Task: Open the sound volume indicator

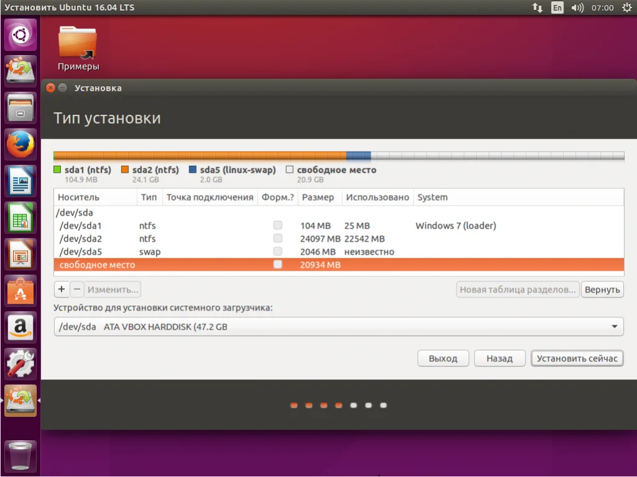Action: [577, 7]
